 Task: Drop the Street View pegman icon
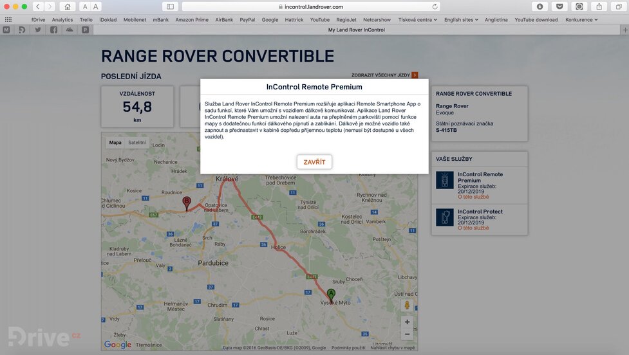pos(406,305)
